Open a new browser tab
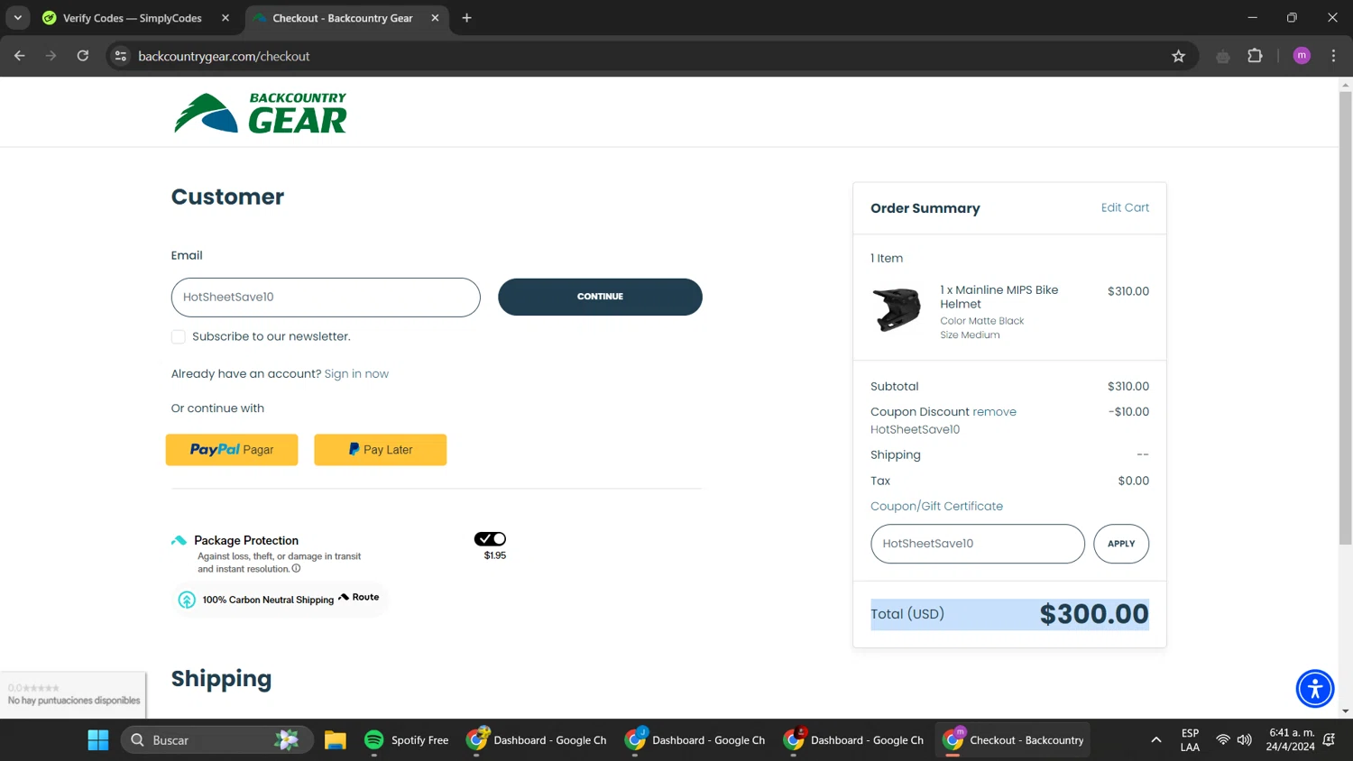1353x761 pixels. tap(466, 18)
